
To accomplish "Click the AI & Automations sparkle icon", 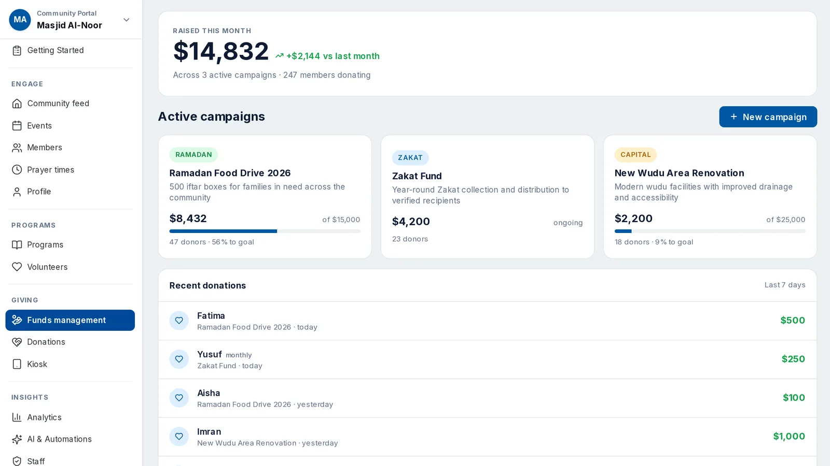I will [x=17, y=439].
